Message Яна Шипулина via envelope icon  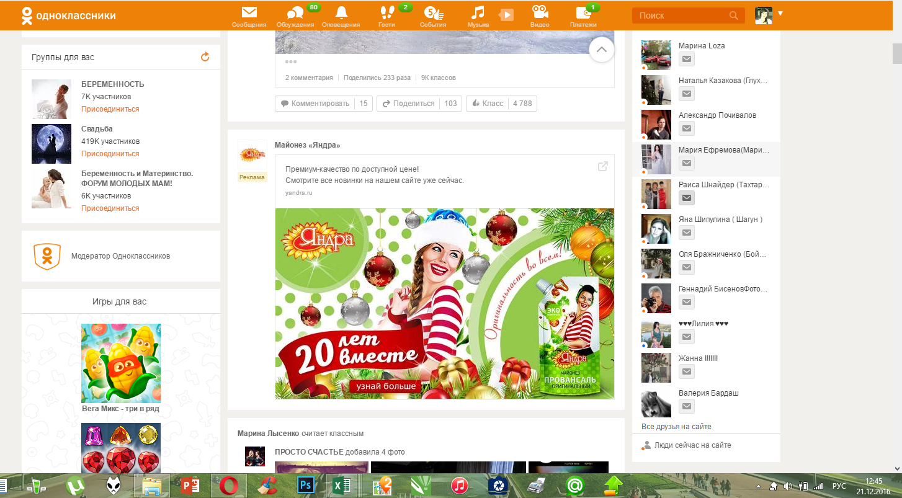pyautogui.click(x=686, y=233)
